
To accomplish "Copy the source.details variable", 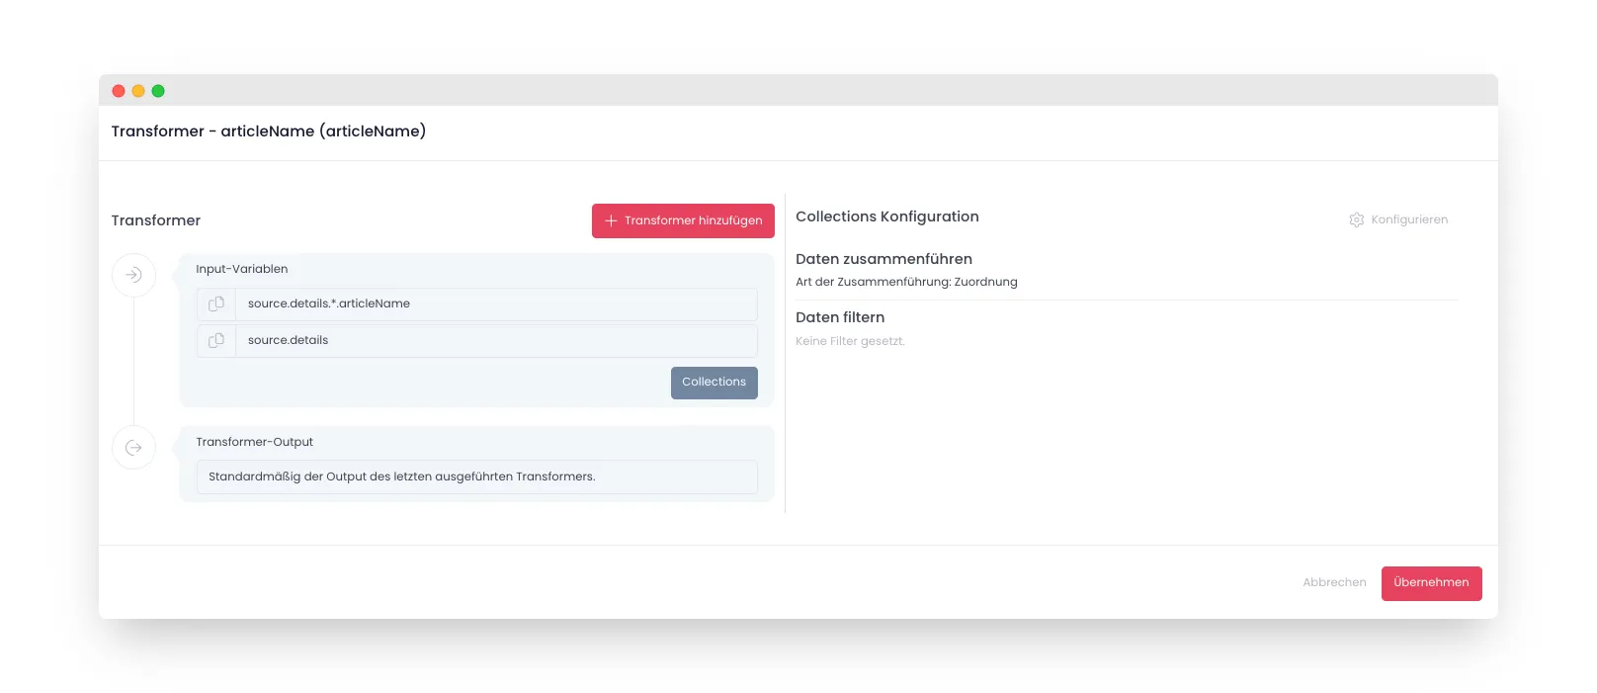I will (x=216, y=341).
